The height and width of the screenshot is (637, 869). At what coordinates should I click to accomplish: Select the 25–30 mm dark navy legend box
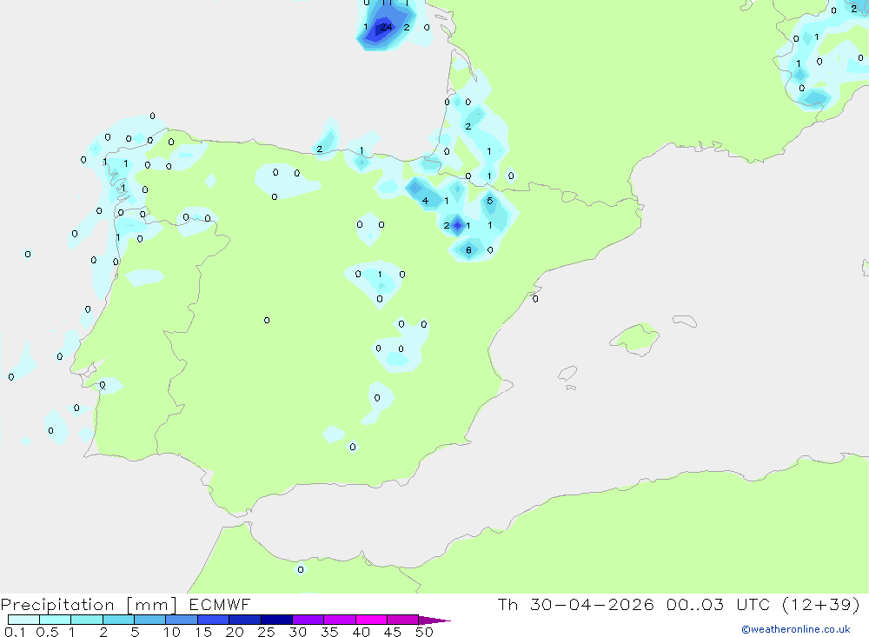coord(276,620)
